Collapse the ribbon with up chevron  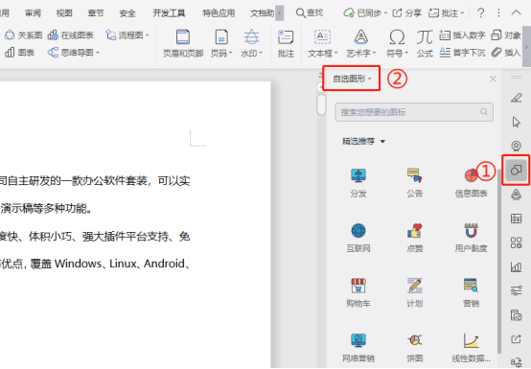coord(516,12)
